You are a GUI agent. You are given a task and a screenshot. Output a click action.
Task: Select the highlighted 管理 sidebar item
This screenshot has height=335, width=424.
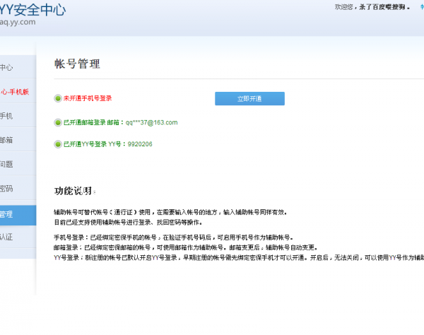click(x=18, y=215)
